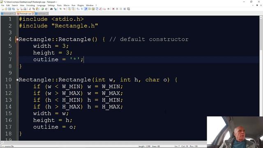Viewport: 263px width, 148px height.
Task: Click the Close file toolbar icon
Action: 17,9
